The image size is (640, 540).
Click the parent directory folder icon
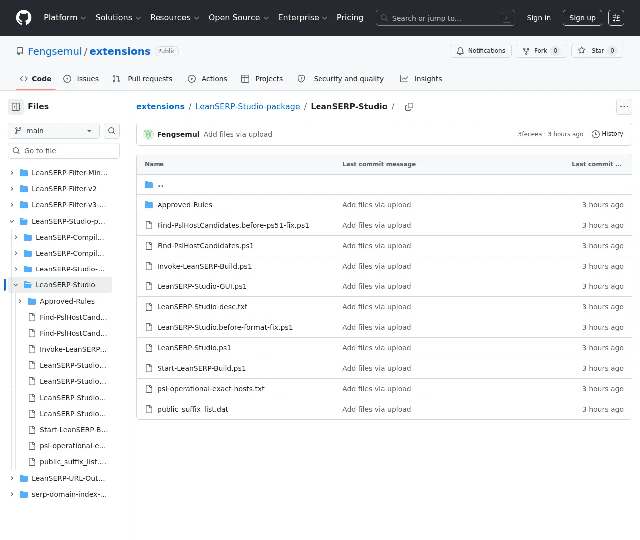(149, 185)
